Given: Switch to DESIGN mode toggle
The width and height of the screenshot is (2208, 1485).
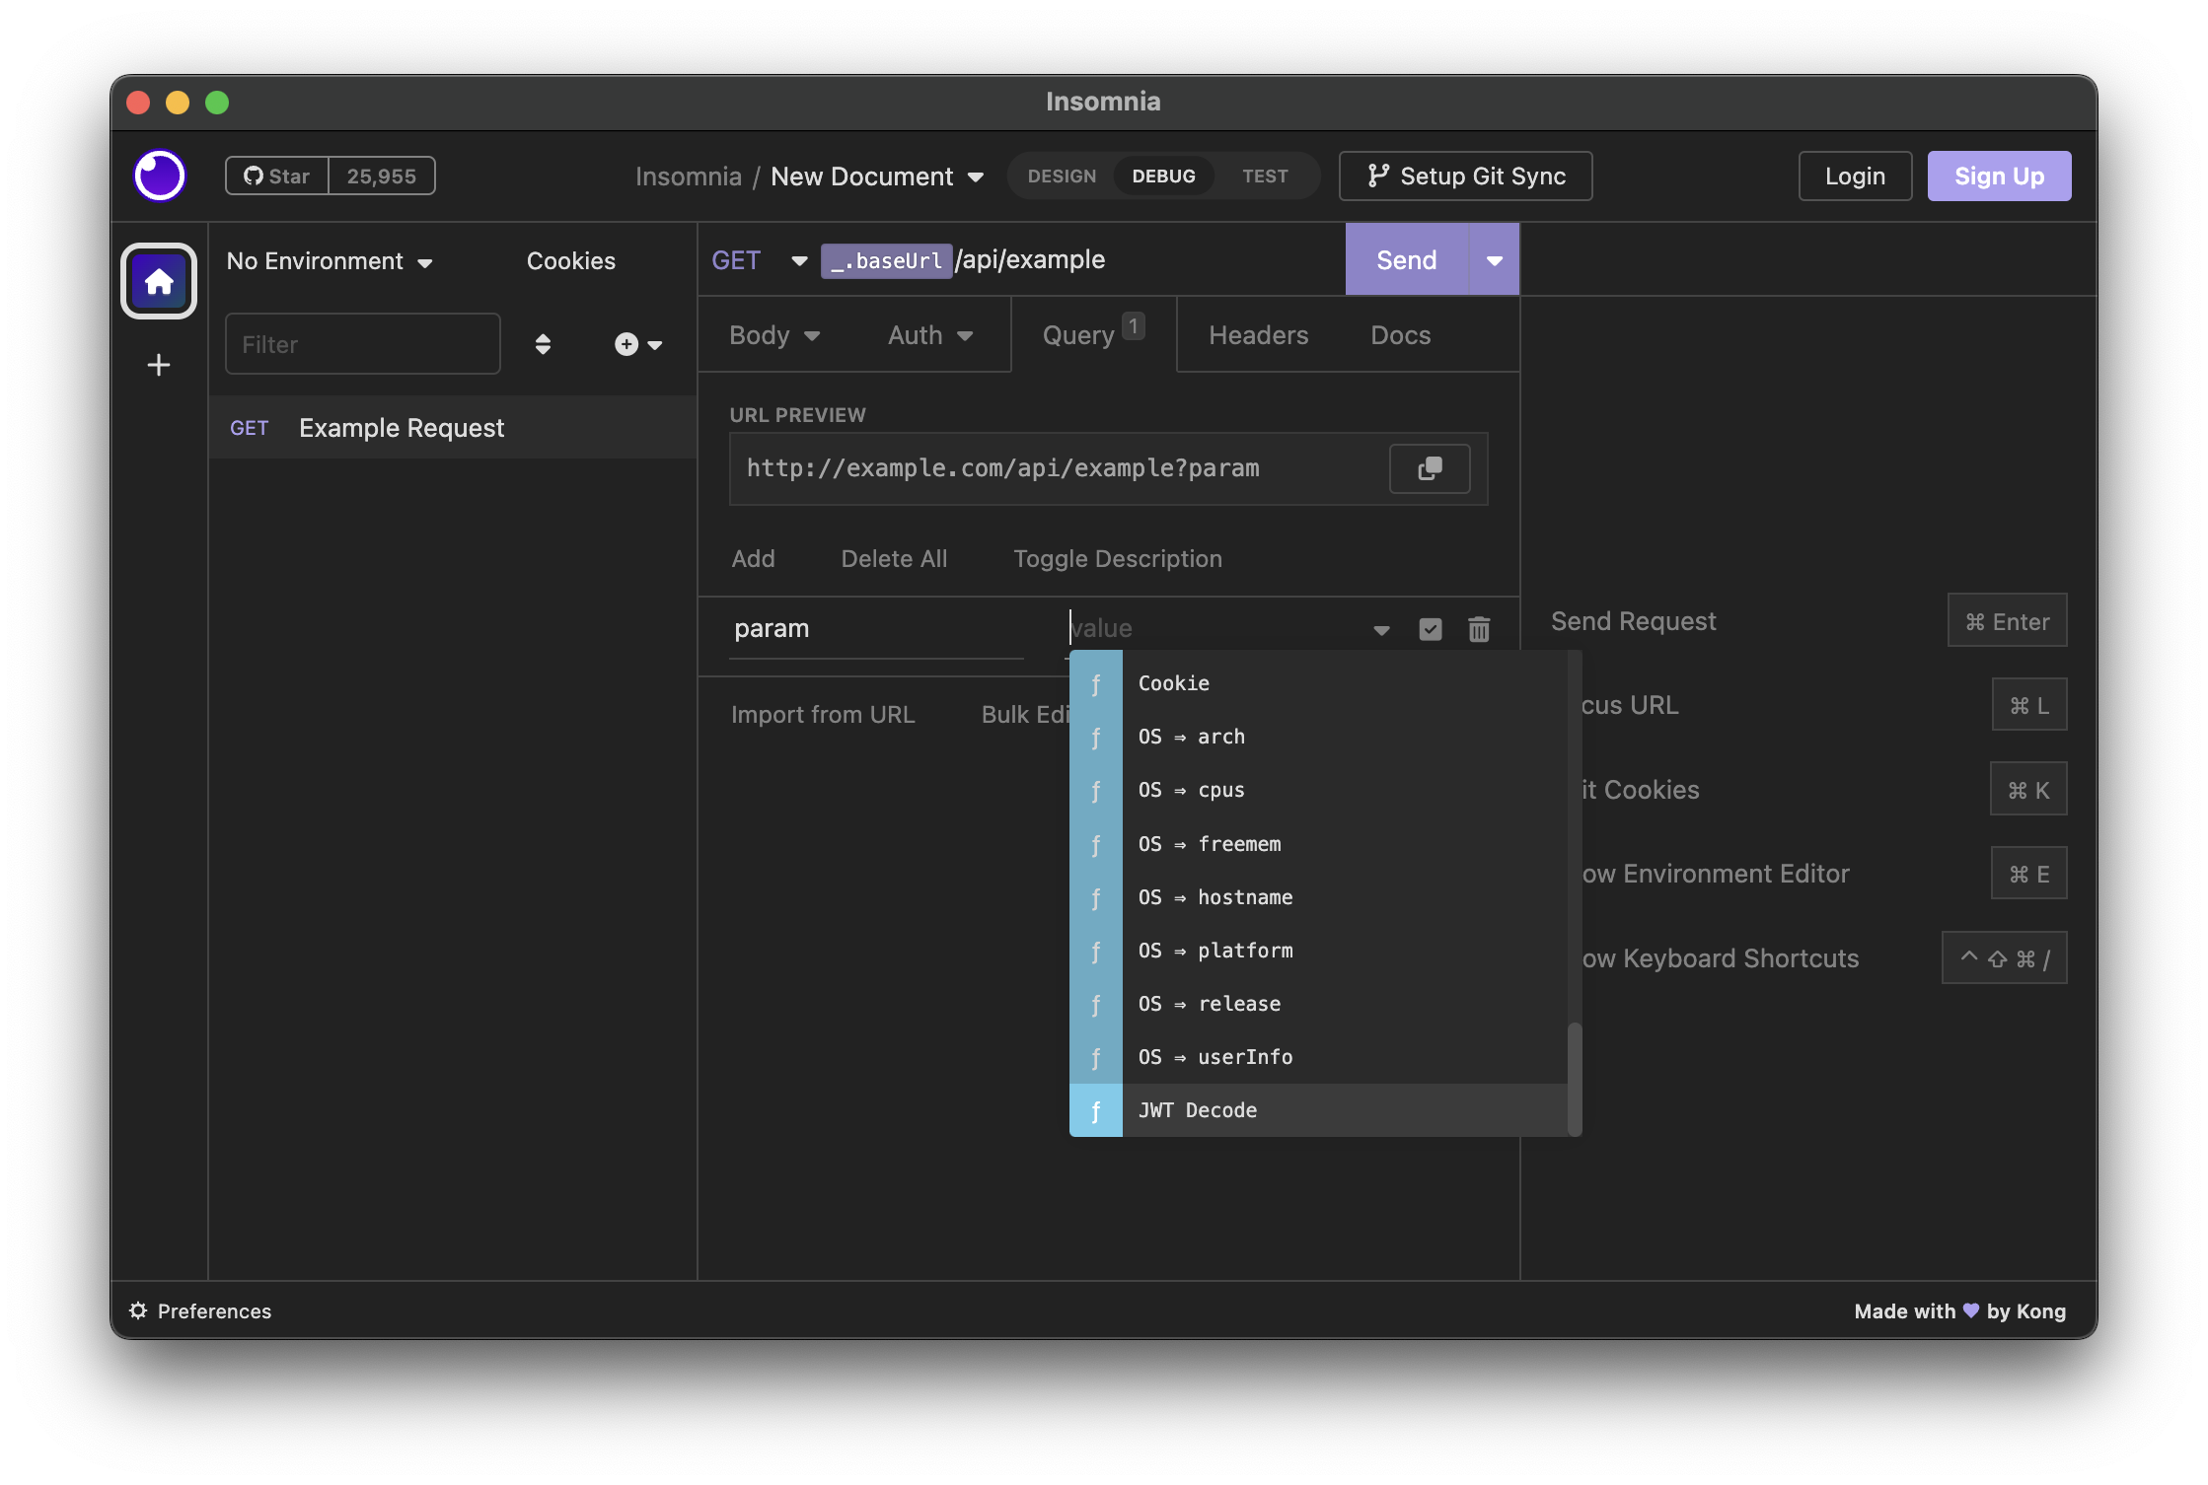Looking at the screenshot, I should [x=1062, y=176].
